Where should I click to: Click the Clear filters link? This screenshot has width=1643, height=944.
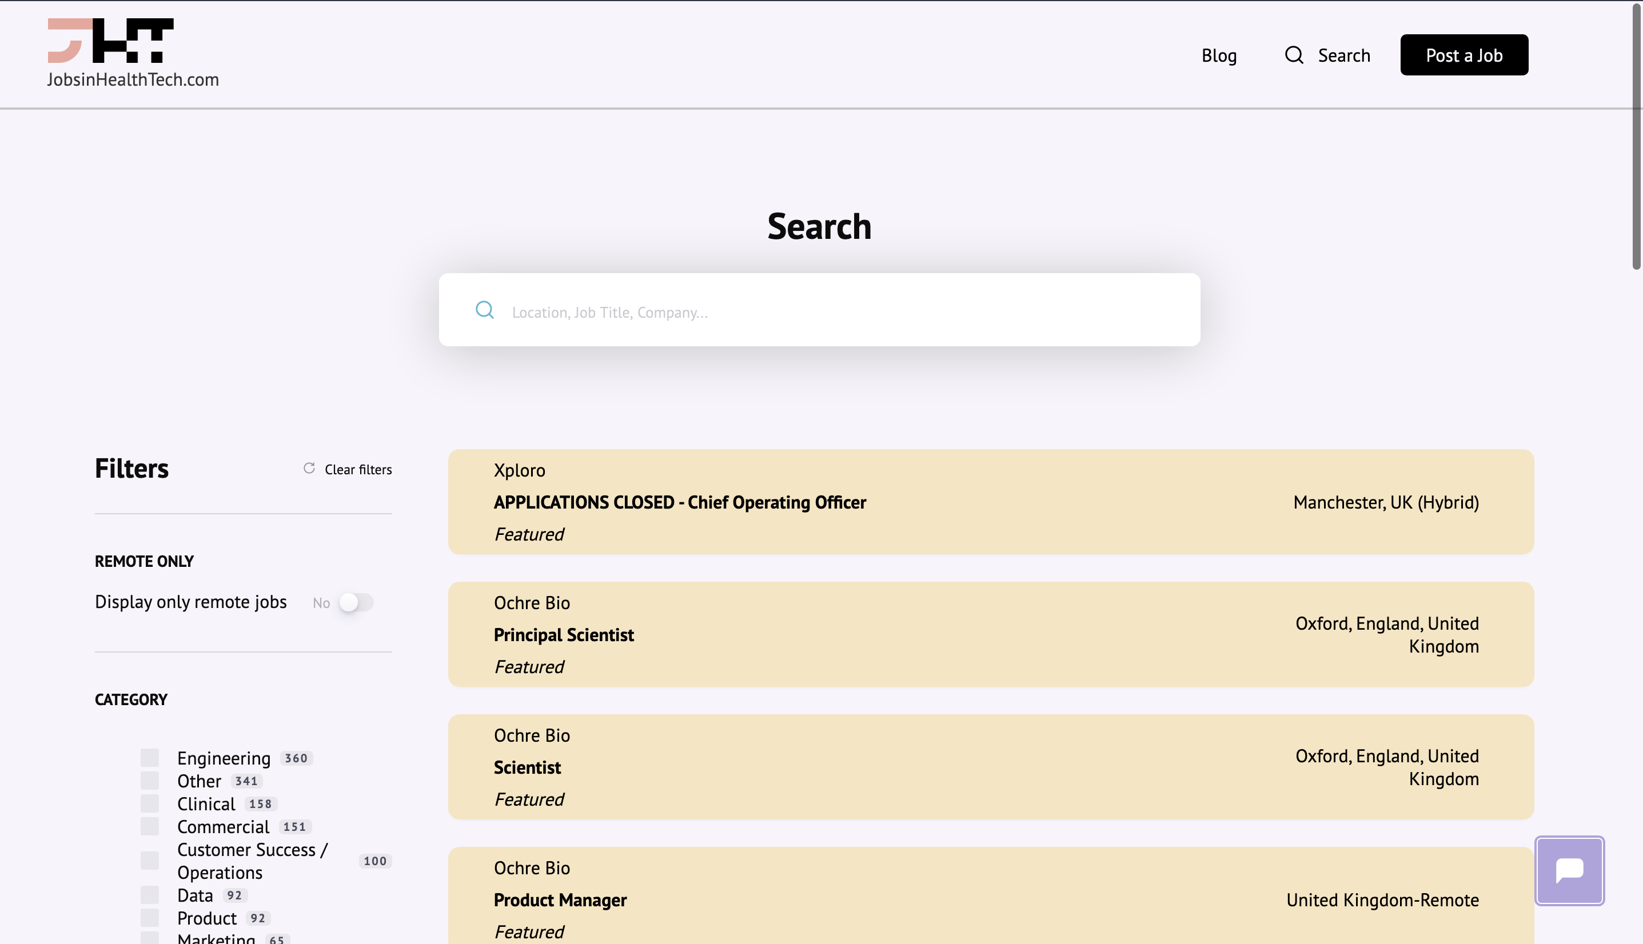click(358, 469)
